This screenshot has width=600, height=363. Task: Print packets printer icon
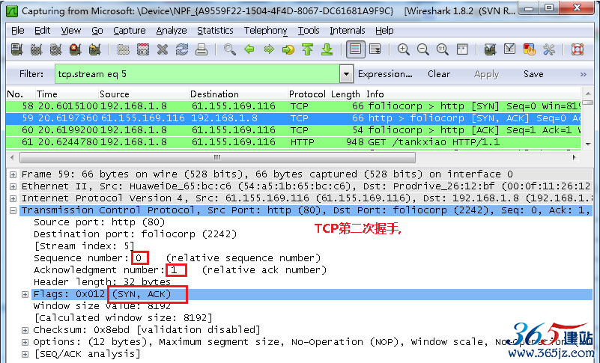tap(201, 49)
